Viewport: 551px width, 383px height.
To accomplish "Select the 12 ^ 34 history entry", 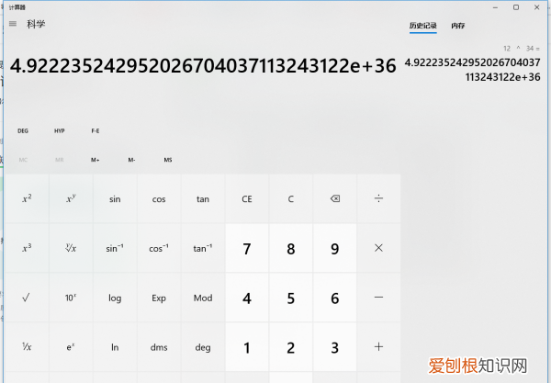I will click(473, 63).
